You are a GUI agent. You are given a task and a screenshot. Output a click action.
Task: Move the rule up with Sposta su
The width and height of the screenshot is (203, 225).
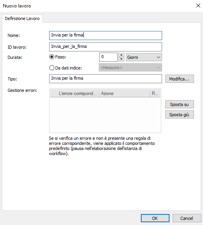coord(179,104)
